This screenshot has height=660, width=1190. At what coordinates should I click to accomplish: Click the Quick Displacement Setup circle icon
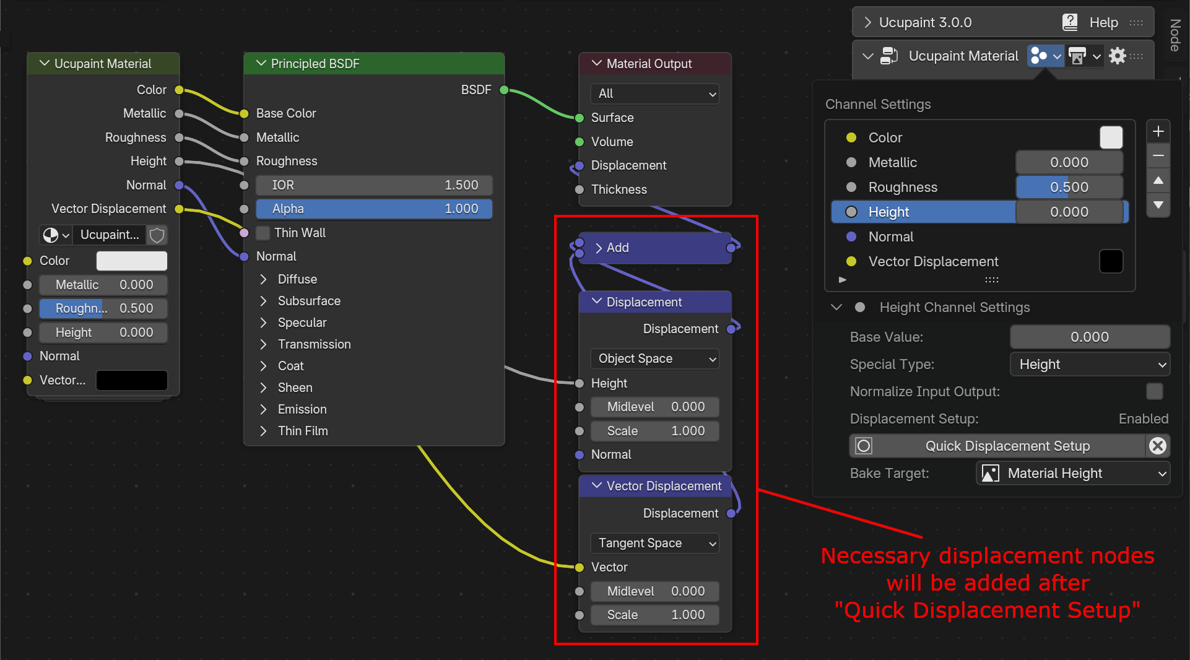[x=864, y=446]
